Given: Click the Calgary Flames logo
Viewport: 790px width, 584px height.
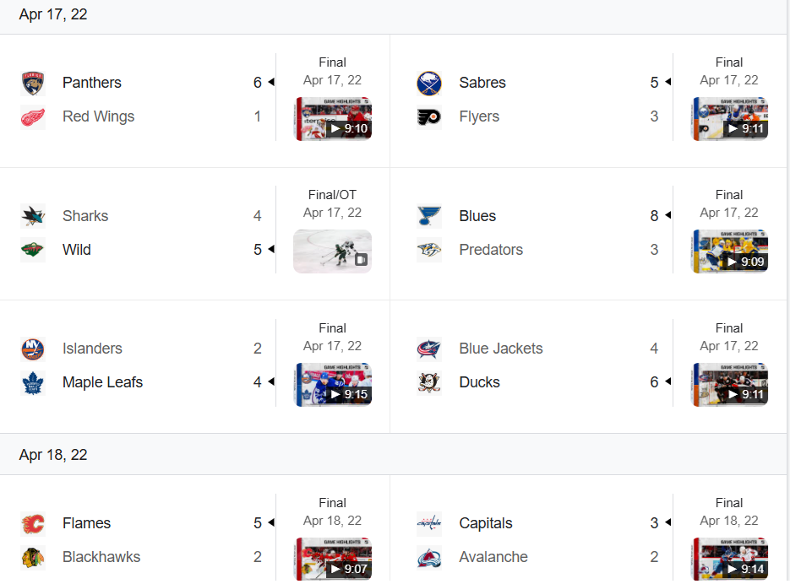Looking at the screenshot, I should (x=33, y=523).
